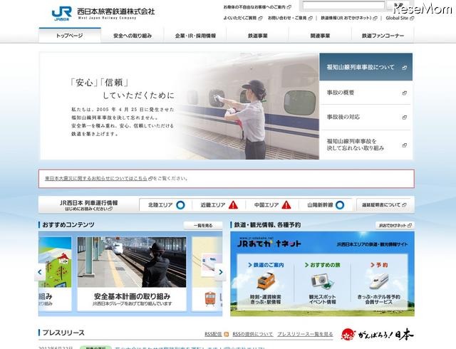
Task: Select the 関連事業 tab
Action: click(x=320, y=36)
